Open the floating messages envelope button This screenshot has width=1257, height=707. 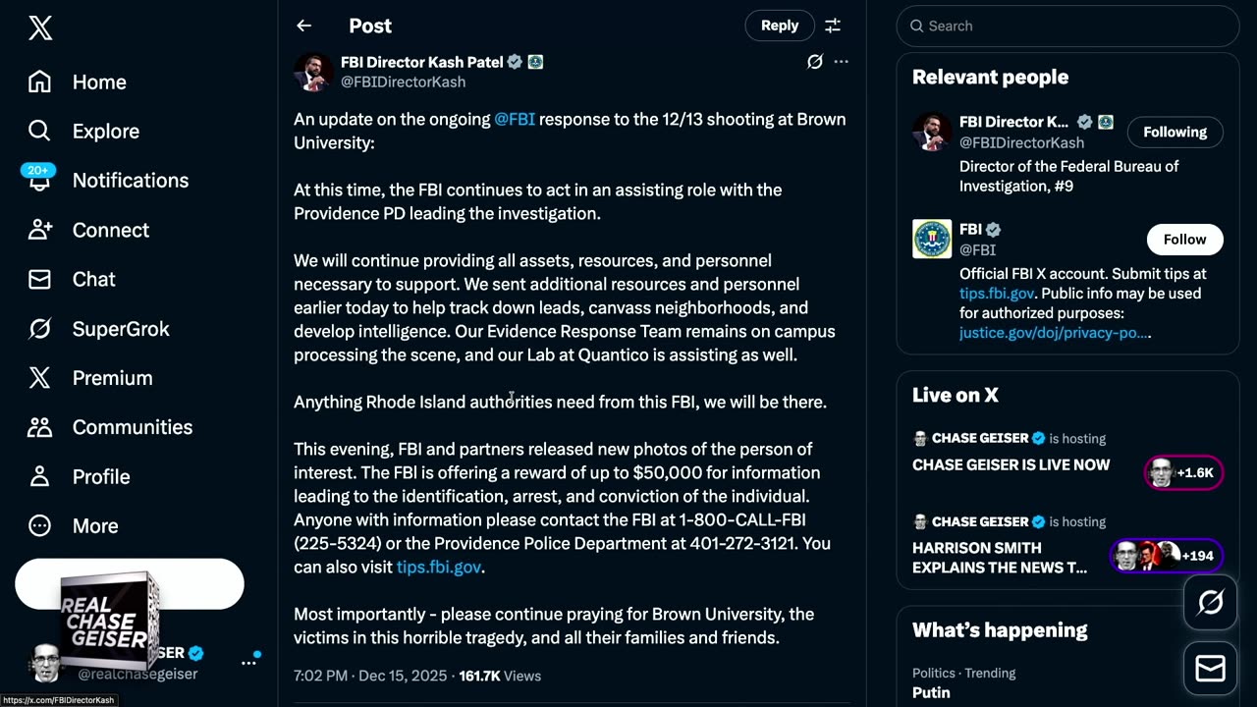[x=1210, y=669]
